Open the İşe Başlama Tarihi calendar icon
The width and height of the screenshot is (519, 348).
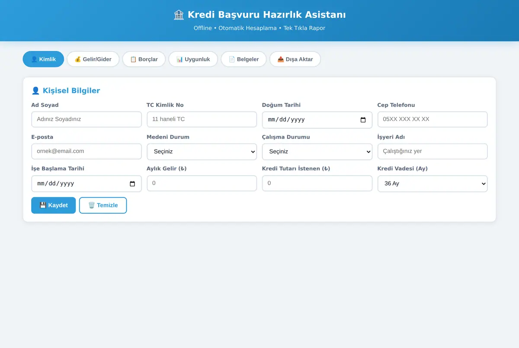(x=133, y=183)
